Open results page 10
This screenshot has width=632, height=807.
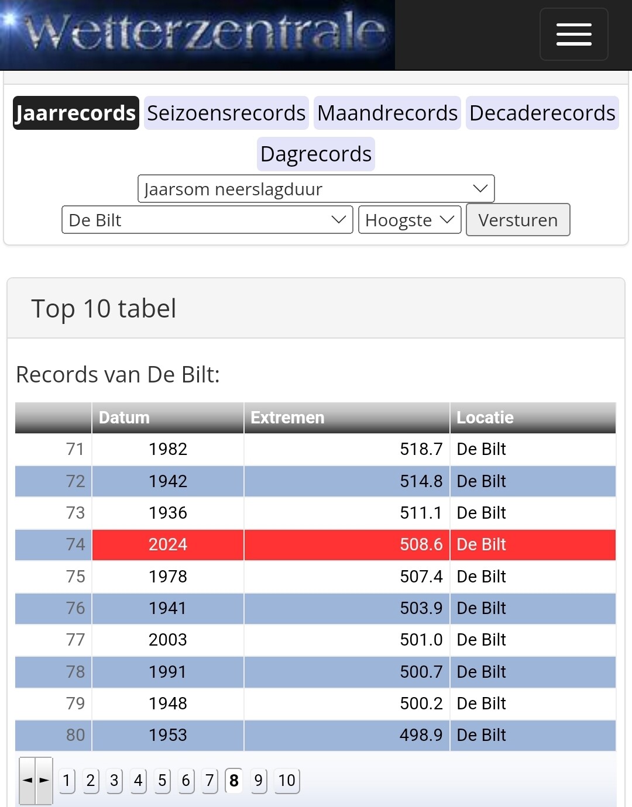[x=287, y=780]
